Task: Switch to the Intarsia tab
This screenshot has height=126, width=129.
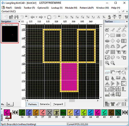Action: coord(45,104)
